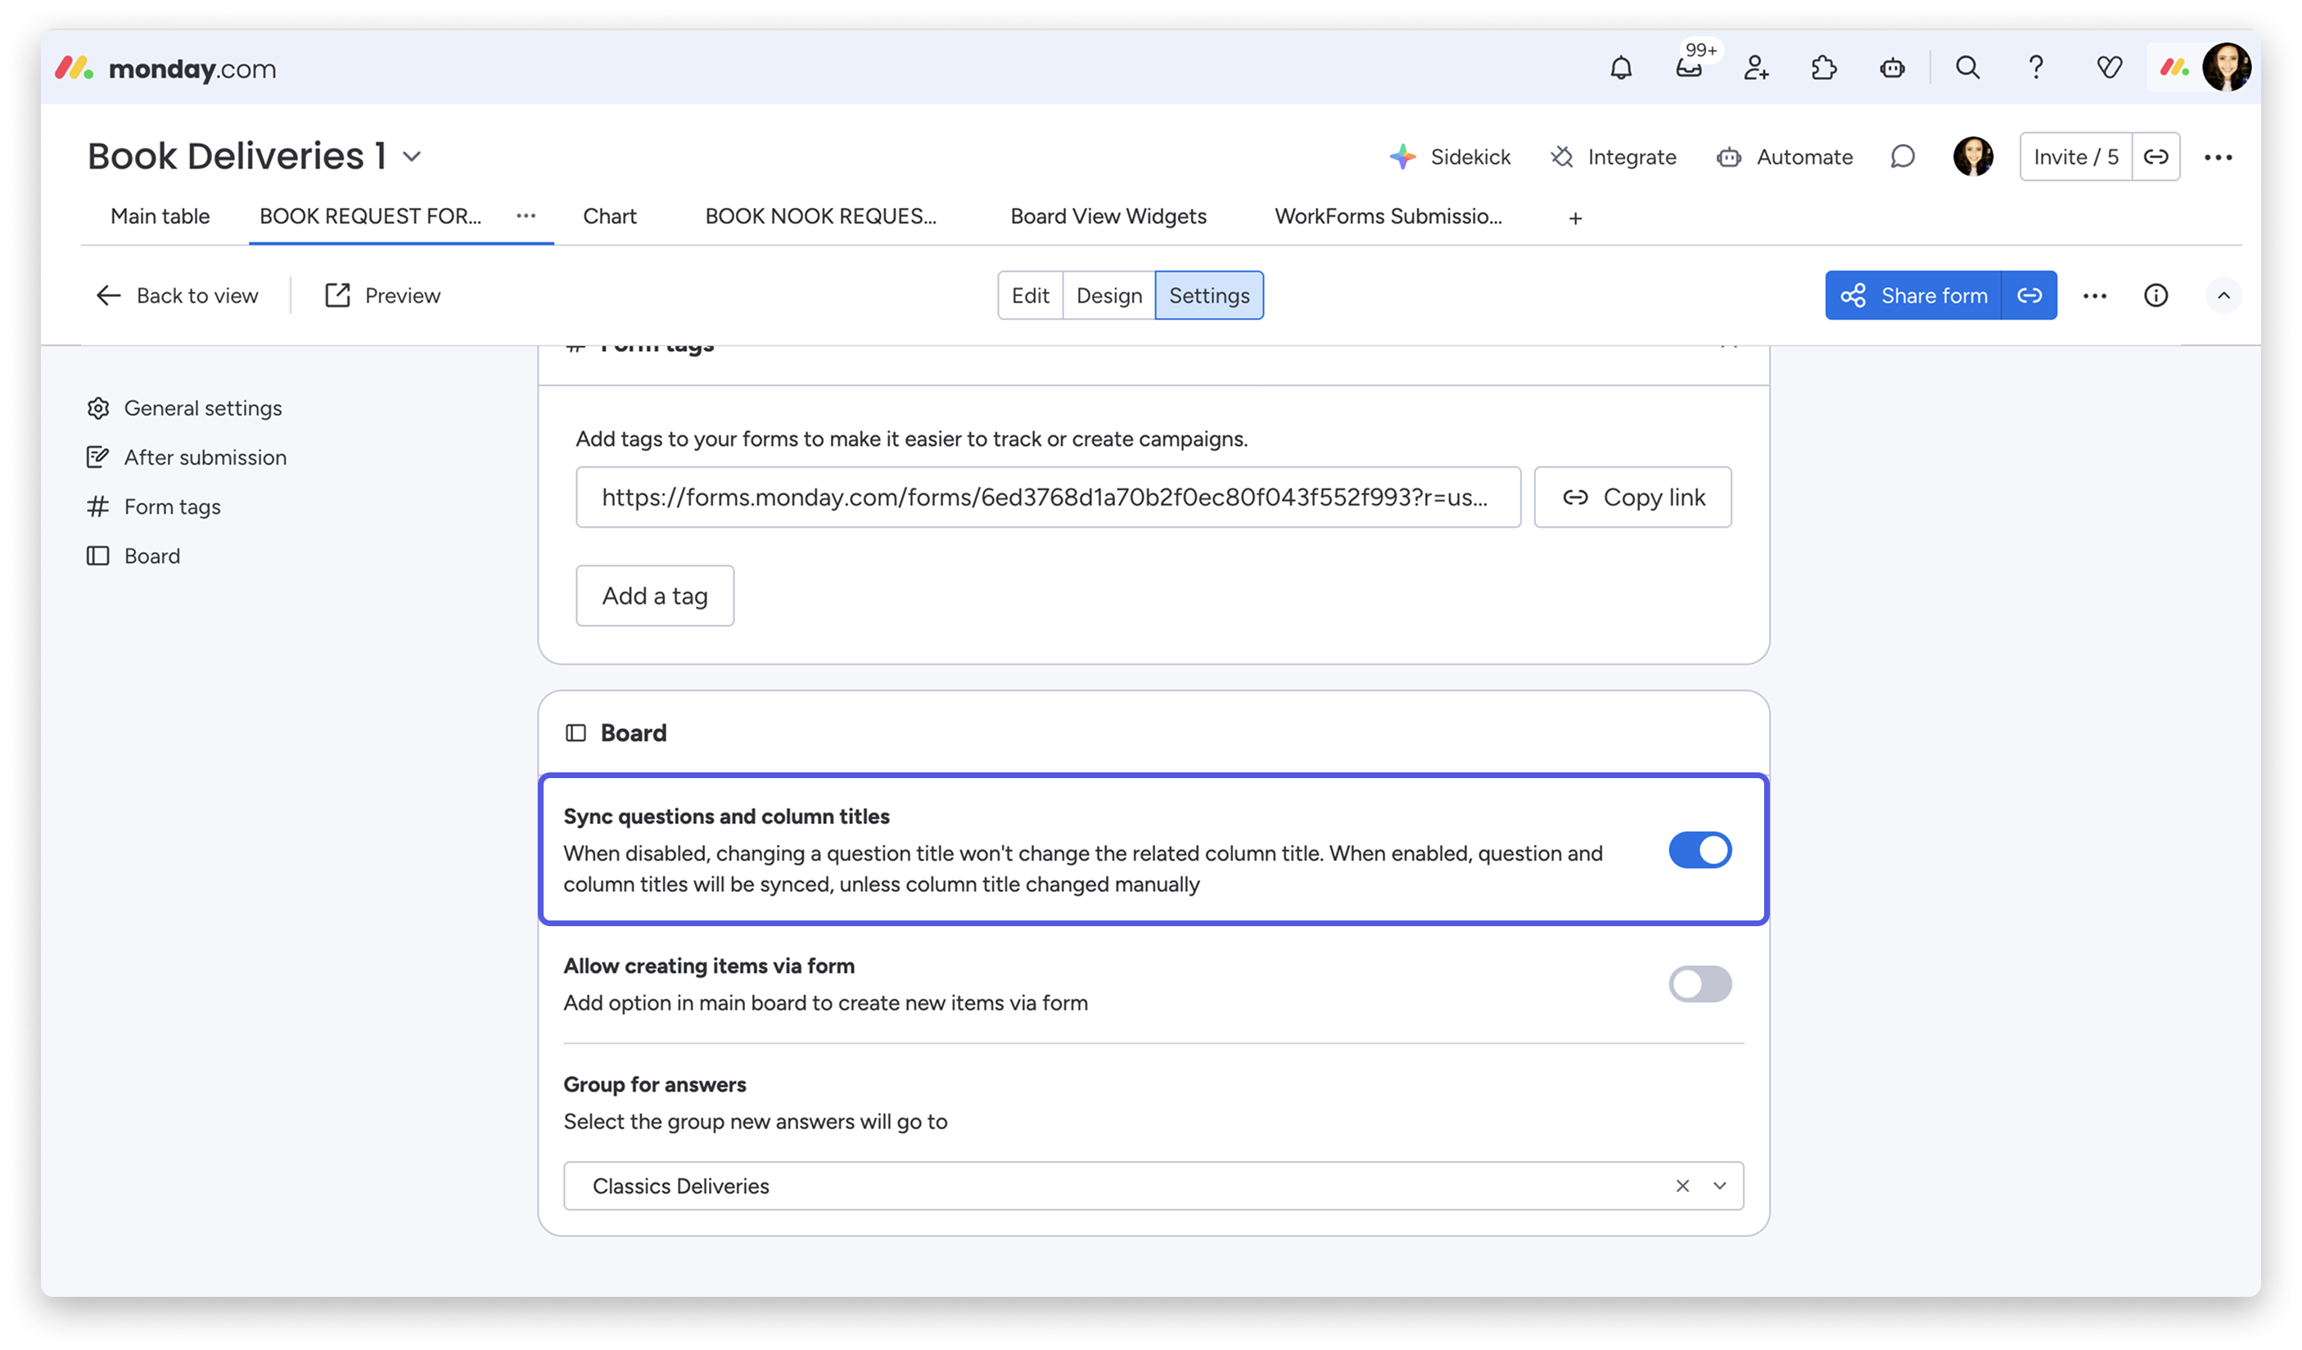Screen dimensions: 2302x1350
Task: Click the Copy link button
Action: (1633, 497)
